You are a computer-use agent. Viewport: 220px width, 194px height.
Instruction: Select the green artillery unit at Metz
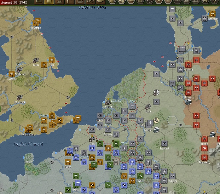coord(140,176)
